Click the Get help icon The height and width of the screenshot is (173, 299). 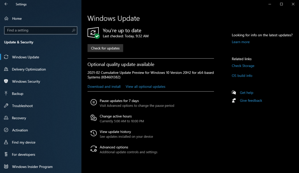point(234,92)
